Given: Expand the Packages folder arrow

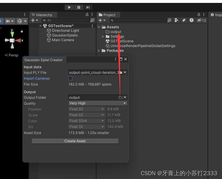Looking at the screenshot, I should tap(99, 51).
